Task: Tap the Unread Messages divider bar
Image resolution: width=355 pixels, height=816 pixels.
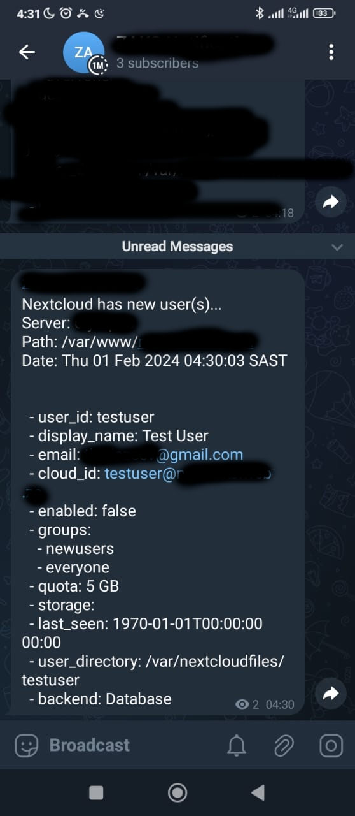Action: point(177,247)
